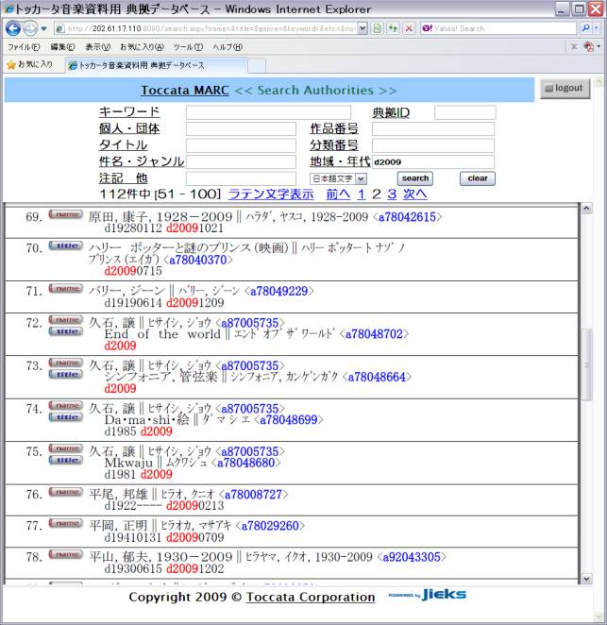Open the search provider dropdown arrow
Image resolution: width=607 pixels, height=625 pixels.
(597, 28)
